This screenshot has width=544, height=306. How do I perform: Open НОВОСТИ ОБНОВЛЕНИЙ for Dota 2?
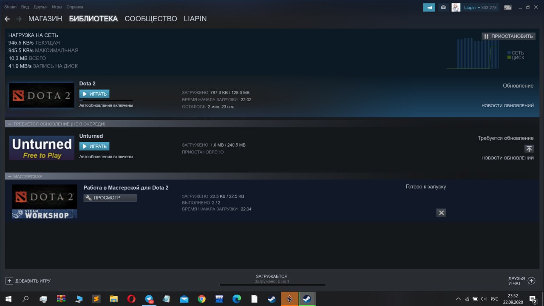click(507, 106)
